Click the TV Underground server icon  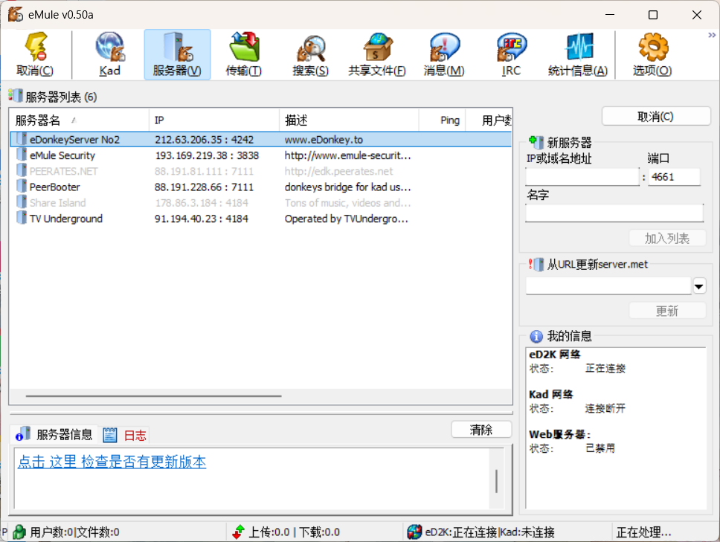point(21,218)
